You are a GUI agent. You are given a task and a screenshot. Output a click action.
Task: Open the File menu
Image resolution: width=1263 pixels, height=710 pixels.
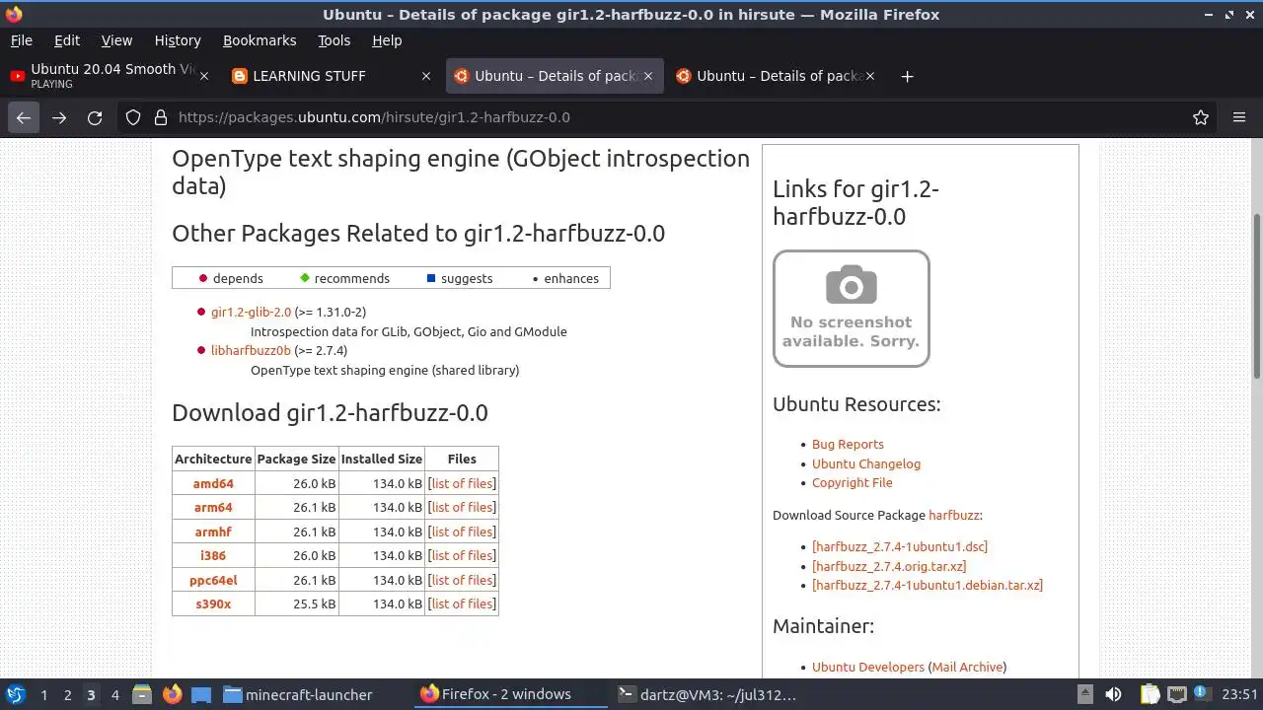[x=21, y=40]
